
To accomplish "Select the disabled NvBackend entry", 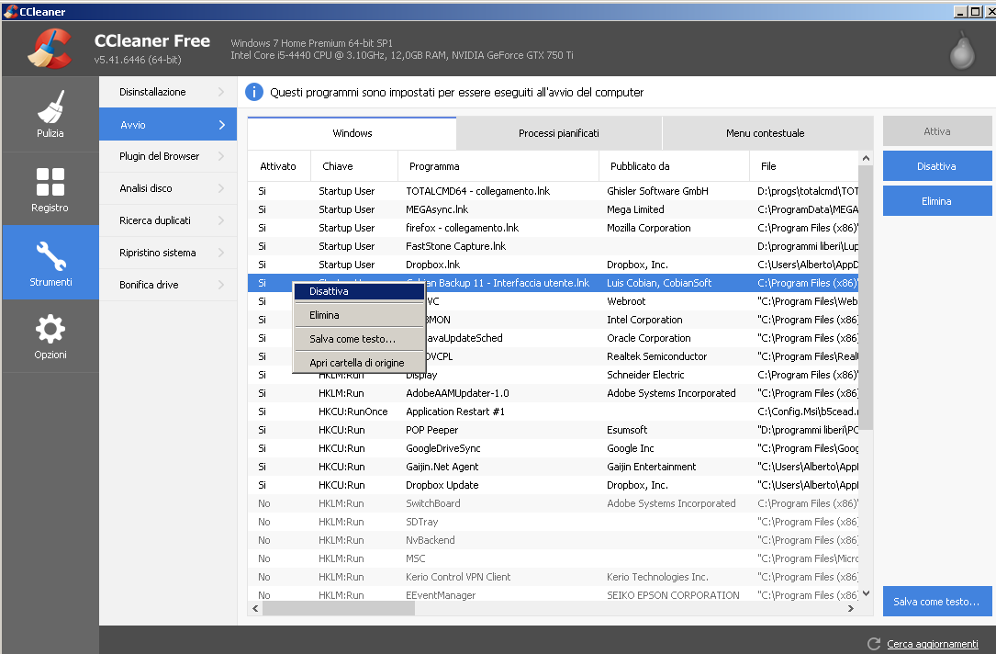I will point(553,541).
